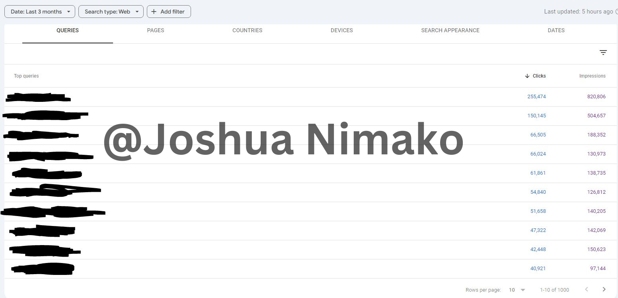Screen dimensions: 618x298
Task: Go to the next page arrow
Action: (x=604, y=290)
